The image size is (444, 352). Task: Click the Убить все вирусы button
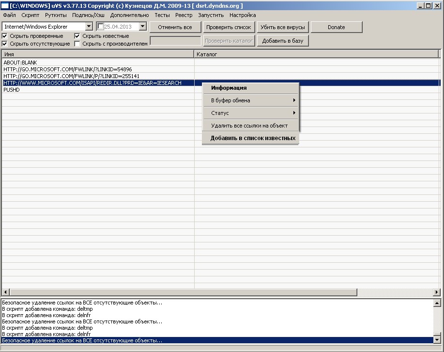[x=283, y=27]
